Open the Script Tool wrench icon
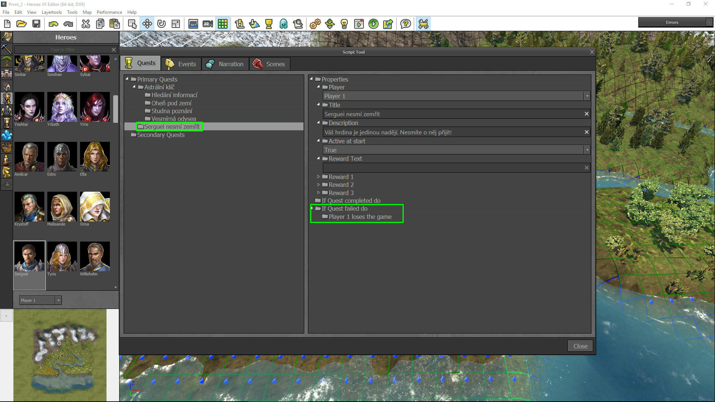This screenshot has width=715, height=402. pos(423,24)
